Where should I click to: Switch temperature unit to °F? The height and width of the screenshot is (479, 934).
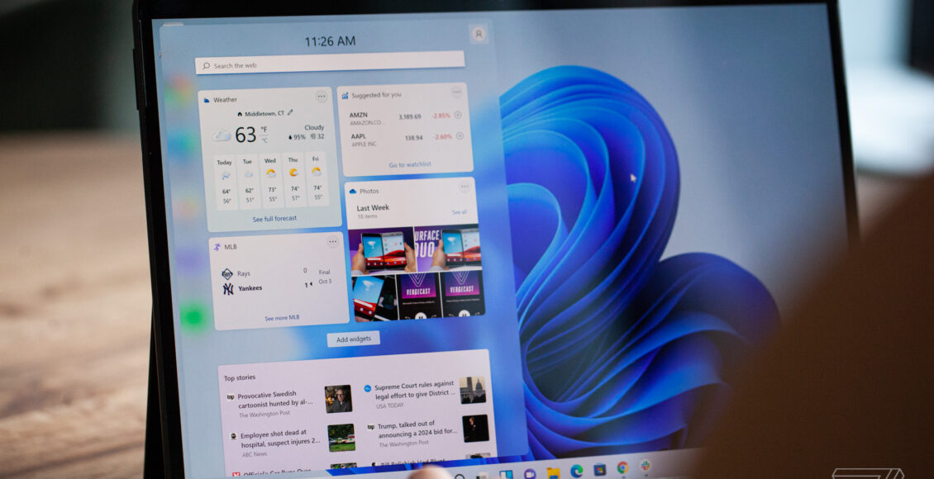264,129
